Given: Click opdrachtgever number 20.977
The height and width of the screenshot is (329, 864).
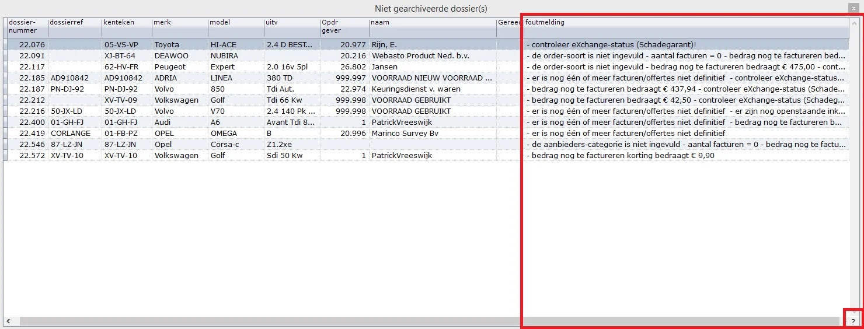Looking at the screenshot, I should click(353, 44).
